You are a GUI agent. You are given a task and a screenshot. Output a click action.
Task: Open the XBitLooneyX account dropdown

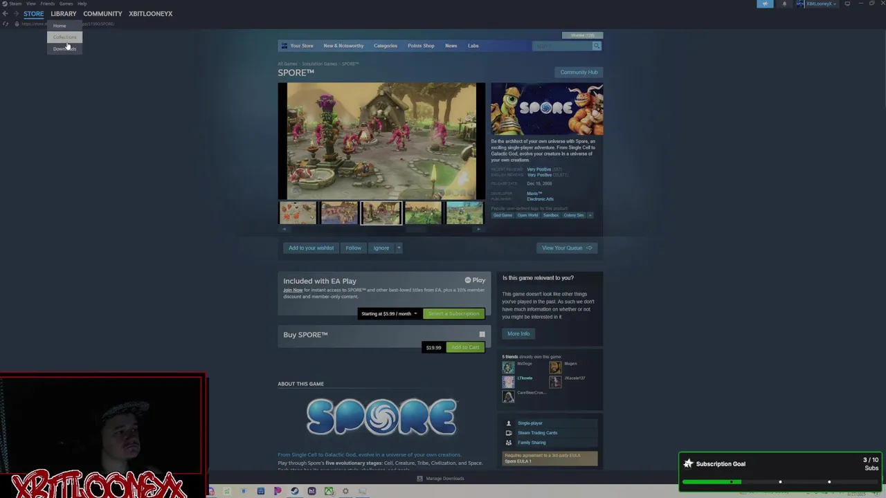click(817, 3)
